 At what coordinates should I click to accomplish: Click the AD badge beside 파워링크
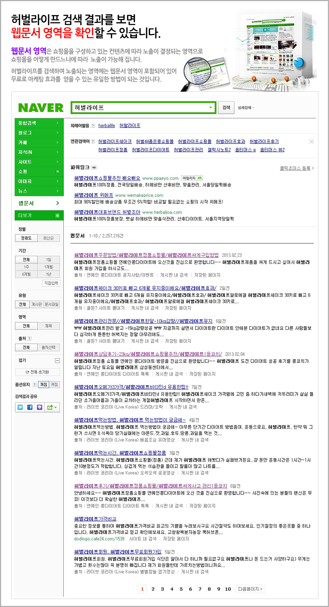94,167
